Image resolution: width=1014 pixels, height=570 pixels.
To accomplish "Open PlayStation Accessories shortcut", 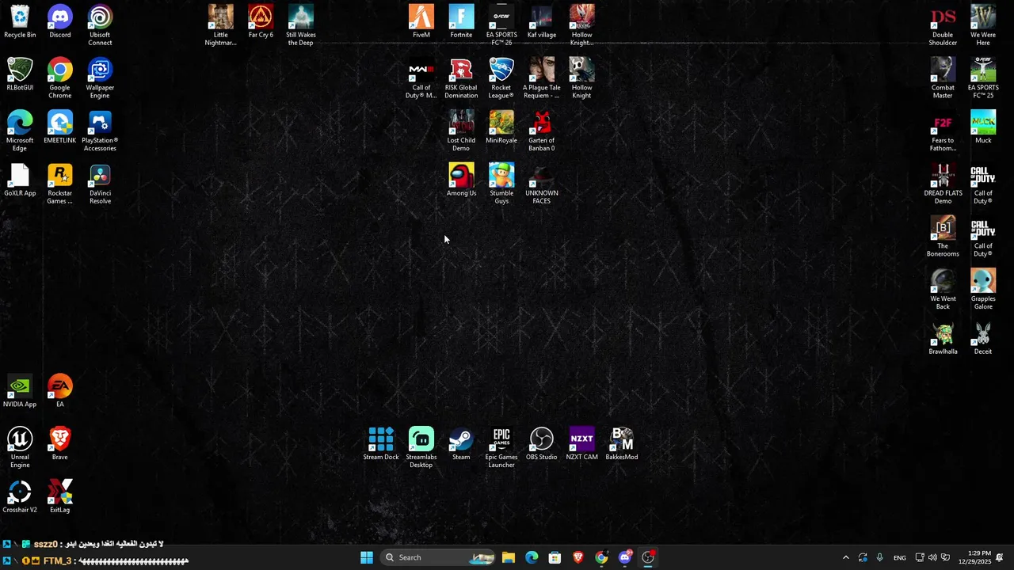I will 100,131.
